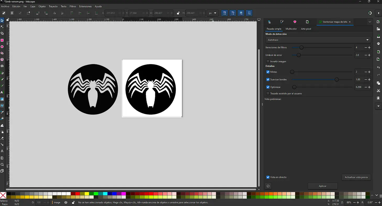Open the Trayecto menu
Screen dimensions: 382x206
click(53, 6)
